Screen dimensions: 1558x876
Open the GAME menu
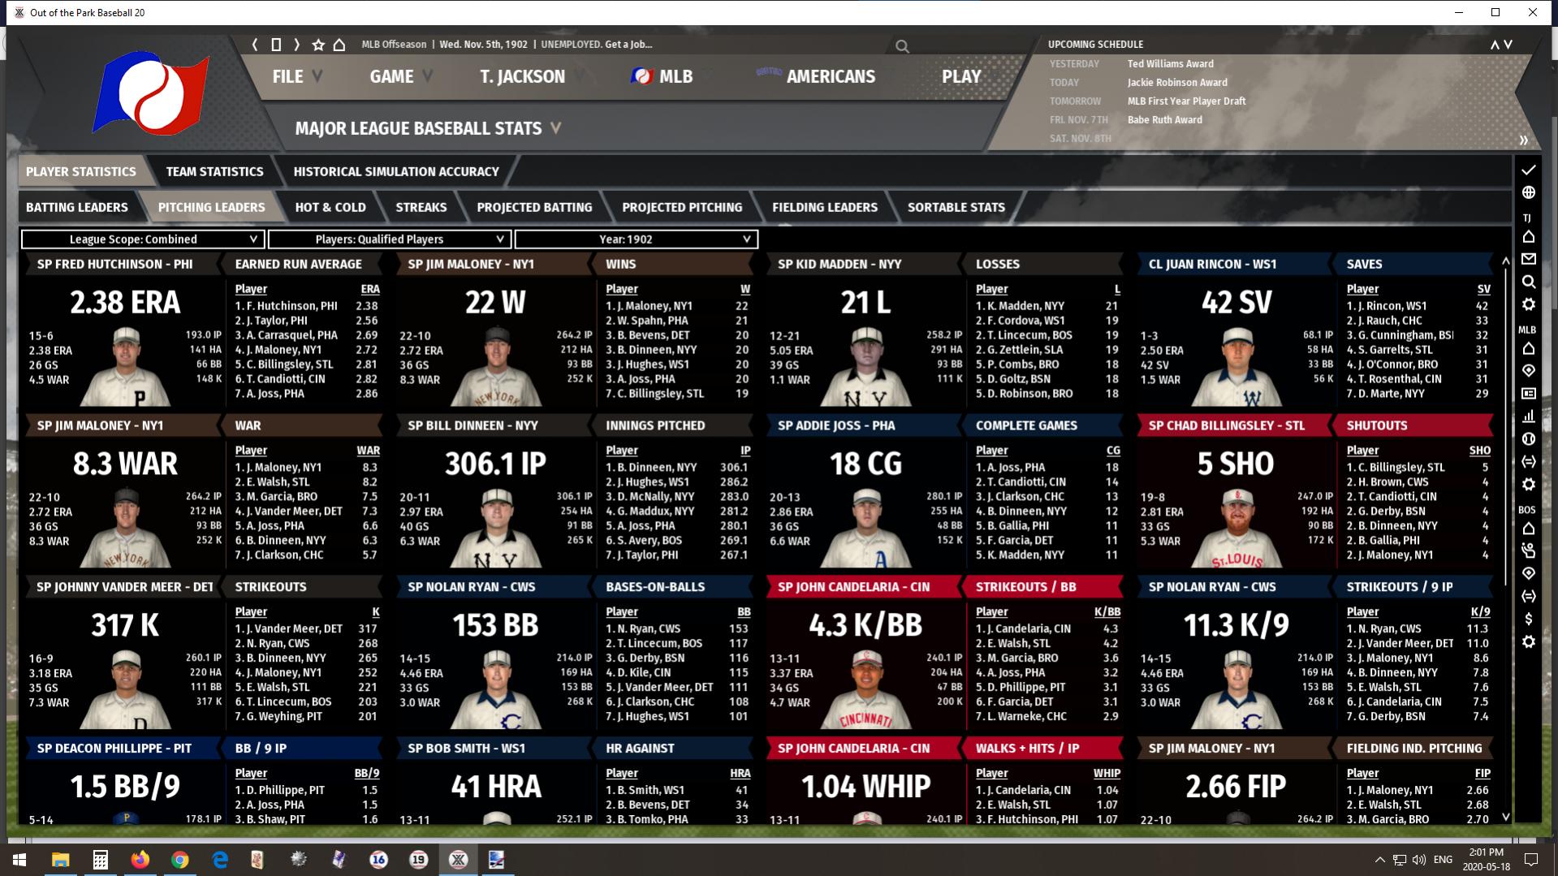tap(401, 76)
